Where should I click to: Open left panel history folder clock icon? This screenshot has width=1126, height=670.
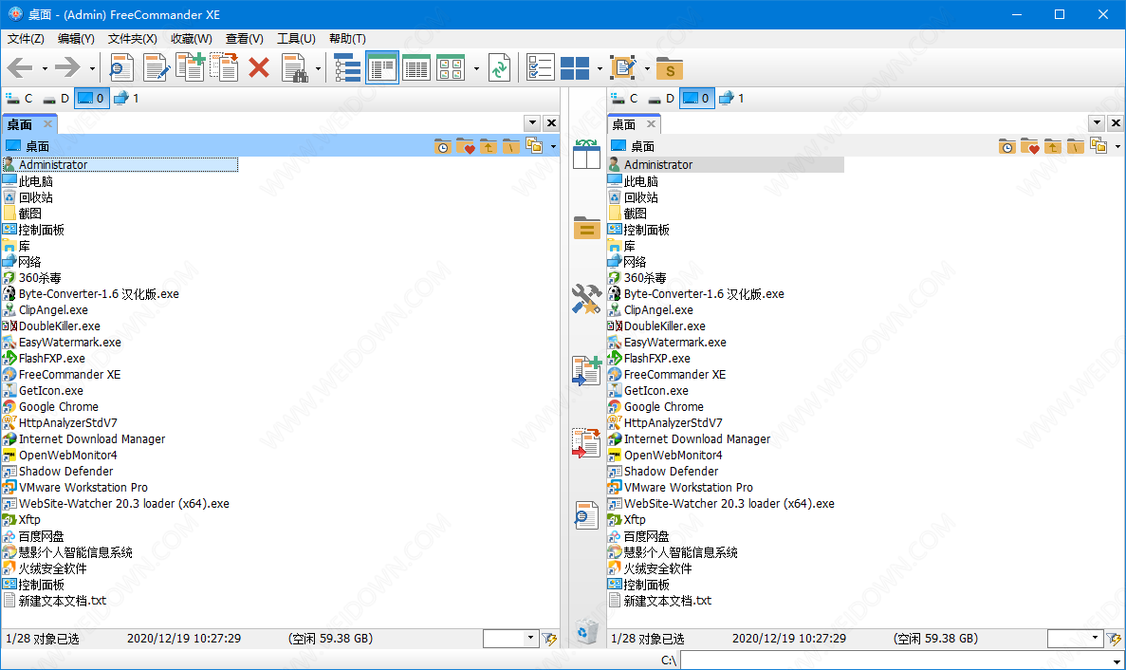[x=442, y=146]
